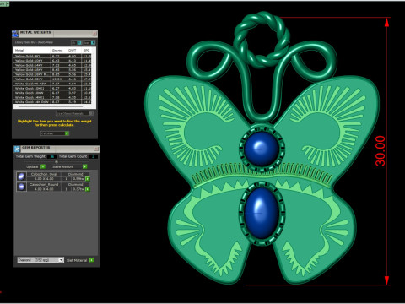Click the Grams column header
The image size is (405, 304).
coord(59,50)
